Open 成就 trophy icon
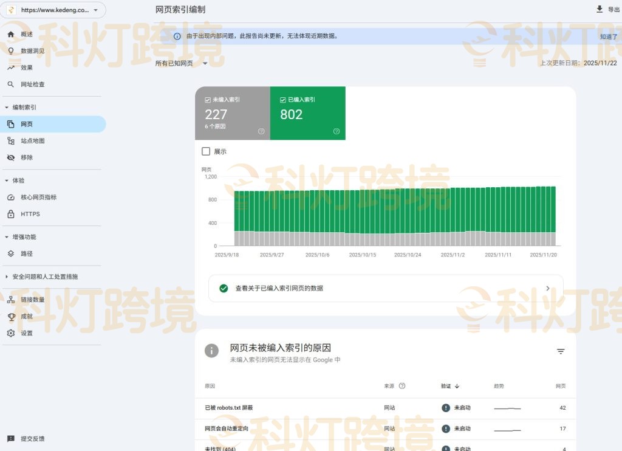Image resolution: width=622 pixels, height=451 pixels. (x=11, y=317)
